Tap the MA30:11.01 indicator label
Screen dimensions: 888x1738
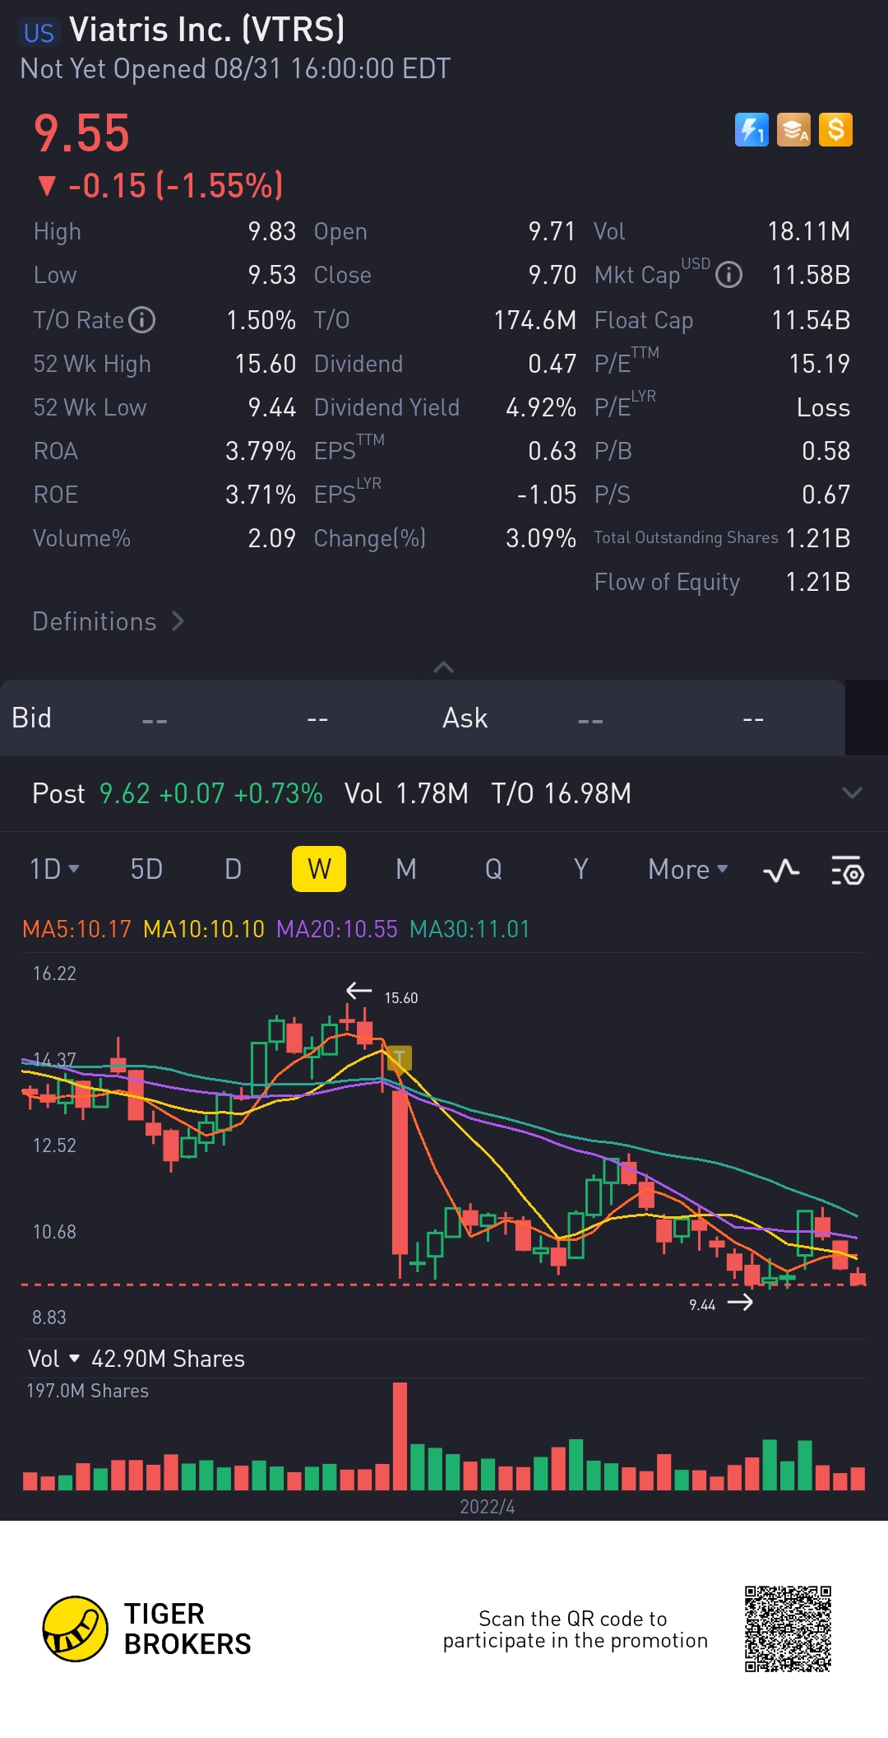coord(469,929)
